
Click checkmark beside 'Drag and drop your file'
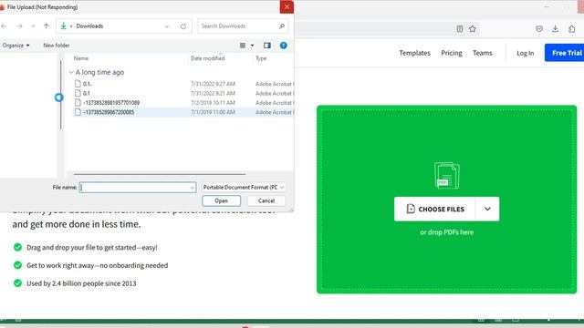coord(17,247)
